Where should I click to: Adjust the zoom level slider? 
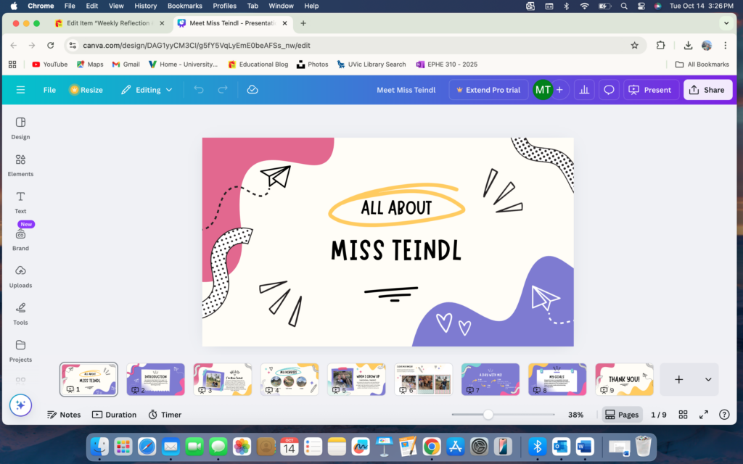[x=488, y=415]
